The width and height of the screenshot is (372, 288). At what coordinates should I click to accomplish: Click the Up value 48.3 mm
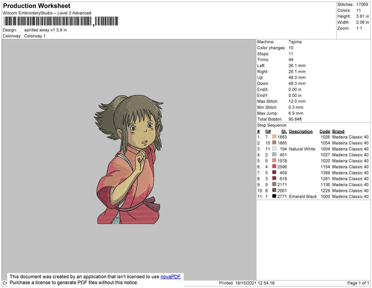tap(297, 78)
